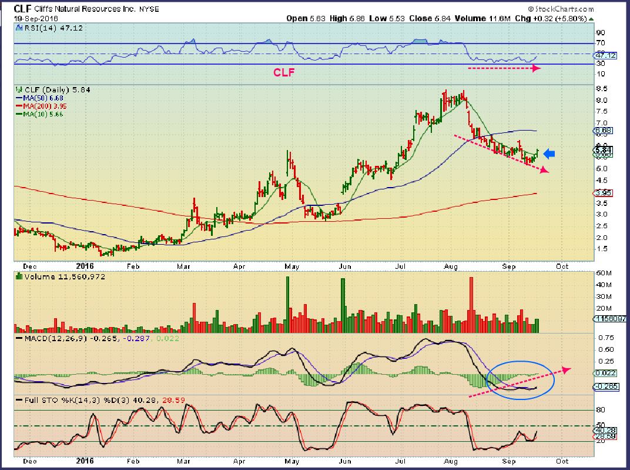Screen dimensions: 630x470
Task: Click '2016' on the bottom stochastic time axis
Action: pyautogui.click(x=85, y=461)
